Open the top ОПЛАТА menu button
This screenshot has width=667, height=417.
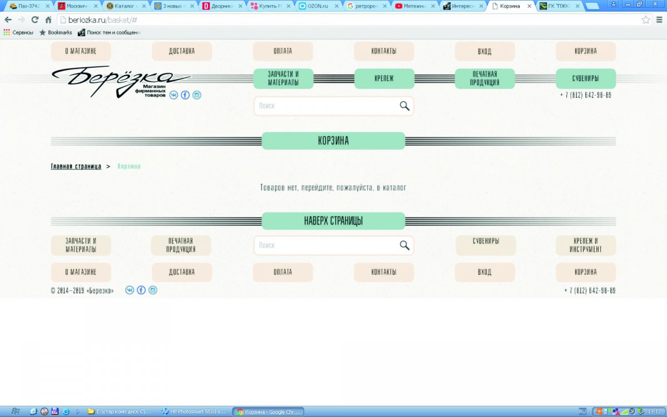[283, 51]
